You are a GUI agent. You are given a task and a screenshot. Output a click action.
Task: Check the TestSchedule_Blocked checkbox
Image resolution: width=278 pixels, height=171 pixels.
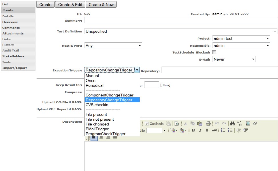(214, 52)
